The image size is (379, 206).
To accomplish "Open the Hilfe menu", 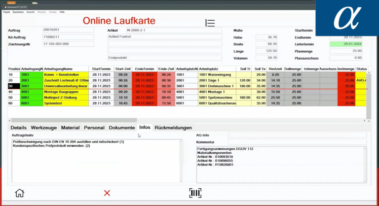I will coord(62,12).
